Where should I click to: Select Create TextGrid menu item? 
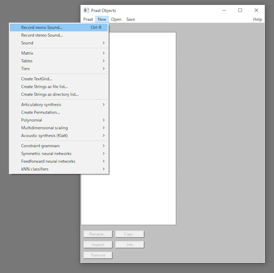(37, 79)
